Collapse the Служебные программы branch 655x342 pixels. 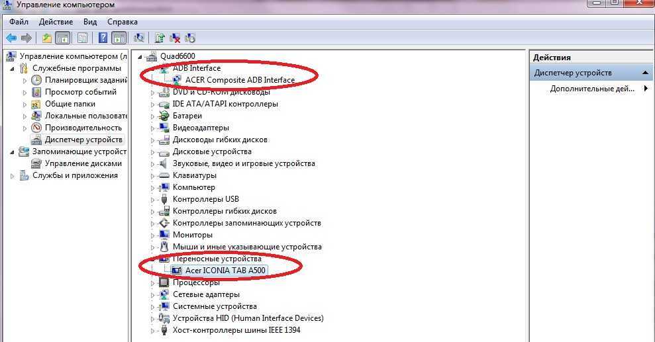(x=12, y=68)
